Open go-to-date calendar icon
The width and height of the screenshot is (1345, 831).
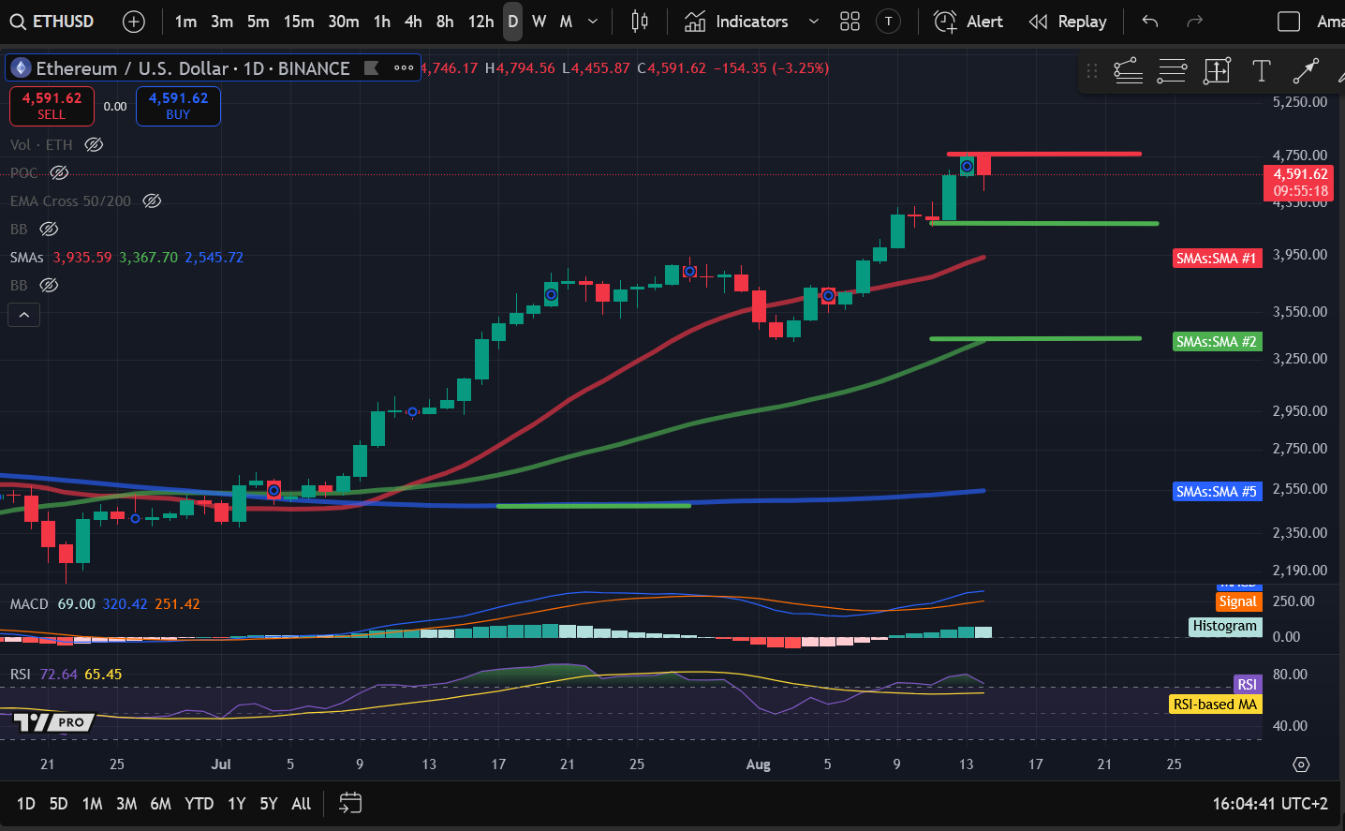pyautogui.click(x=350, y=803)
